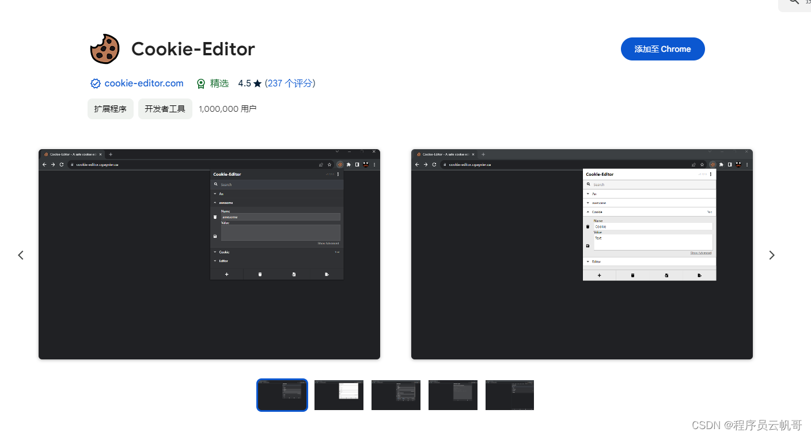Image resolution: width=811 pixels, height=436 pixels.
Task: Open the cookie-editor.com publisher link
Action: tap(144, 84)
